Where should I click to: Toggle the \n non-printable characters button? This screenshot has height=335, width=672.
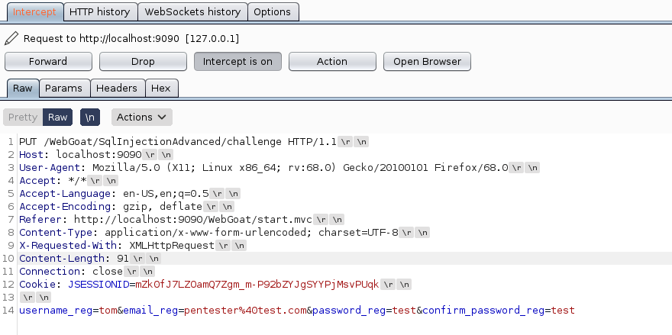tap(90, 118)
